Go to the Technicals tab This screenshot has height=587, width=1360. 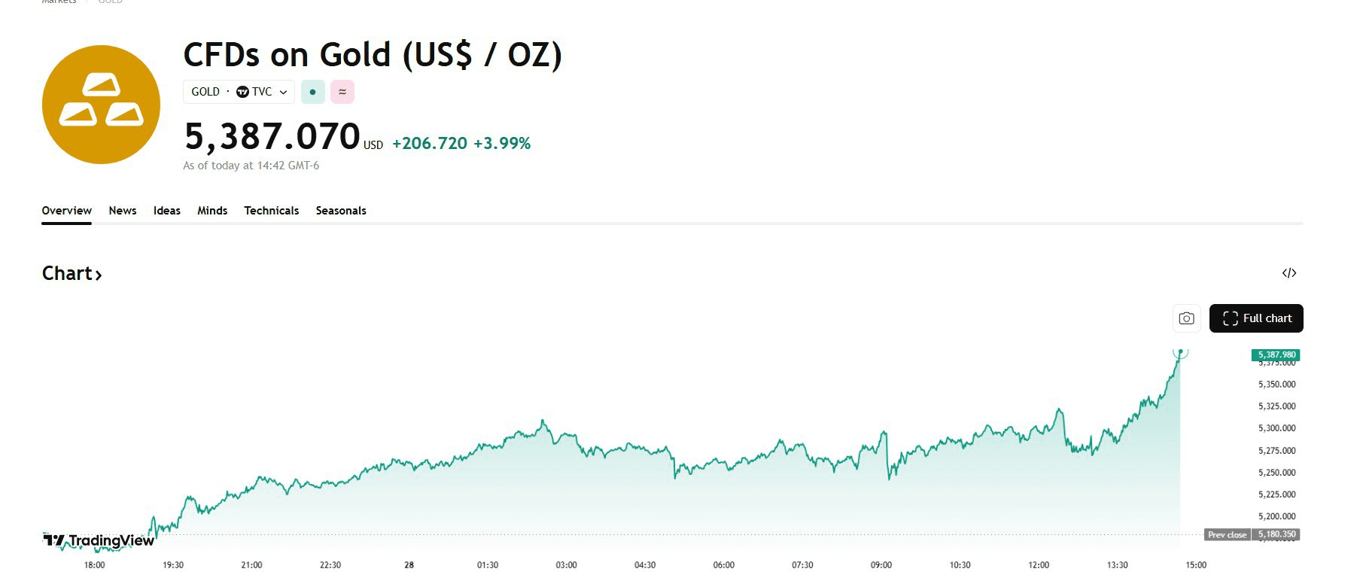click(272, 211)
